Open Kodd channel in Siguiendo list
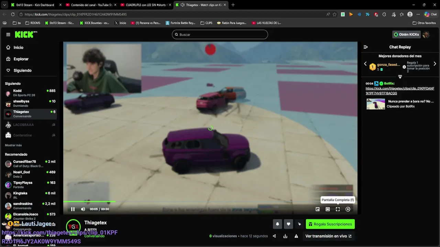This screenshot has height=247, width=440. pos(30,93)
